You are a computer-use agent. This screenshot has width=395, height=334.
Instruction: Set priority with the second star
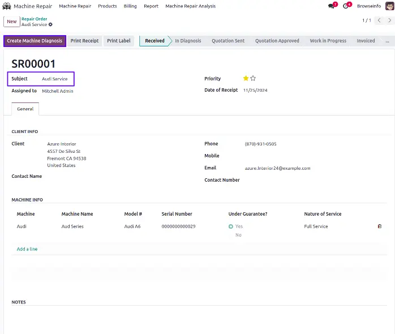(x=253, y=79)
